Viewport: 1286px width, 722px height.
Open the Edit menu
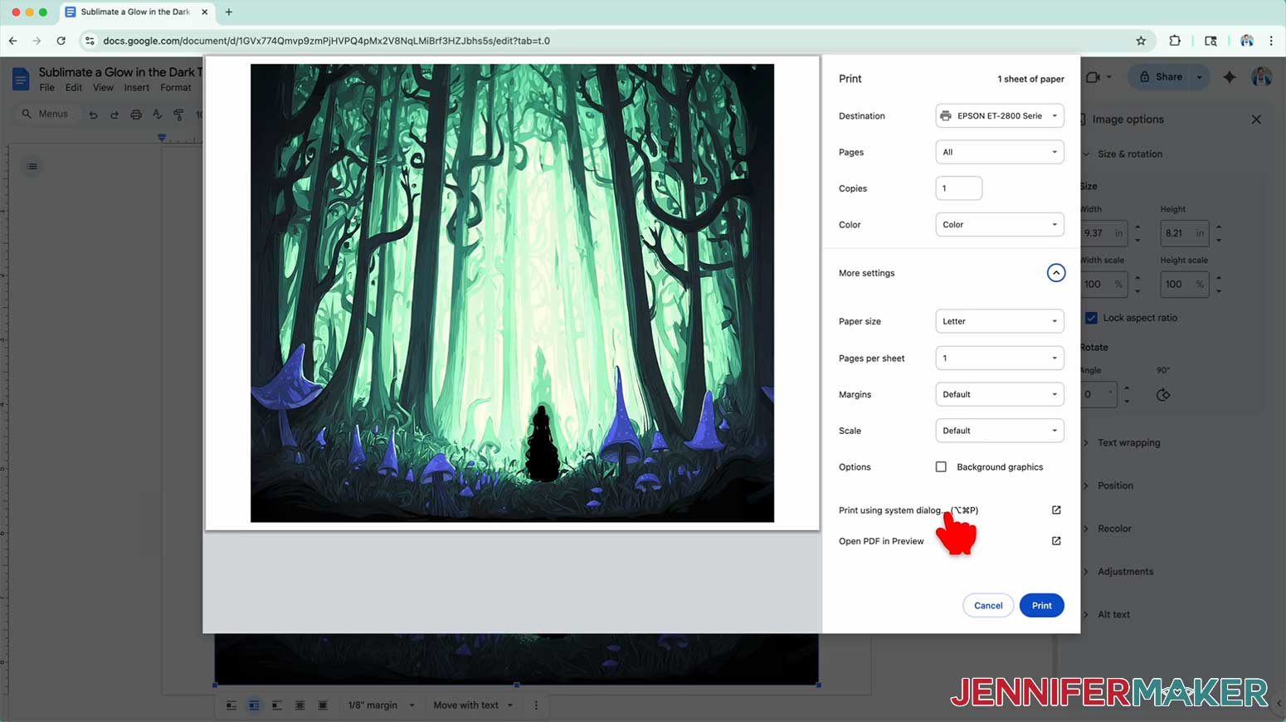click(74, 88)
